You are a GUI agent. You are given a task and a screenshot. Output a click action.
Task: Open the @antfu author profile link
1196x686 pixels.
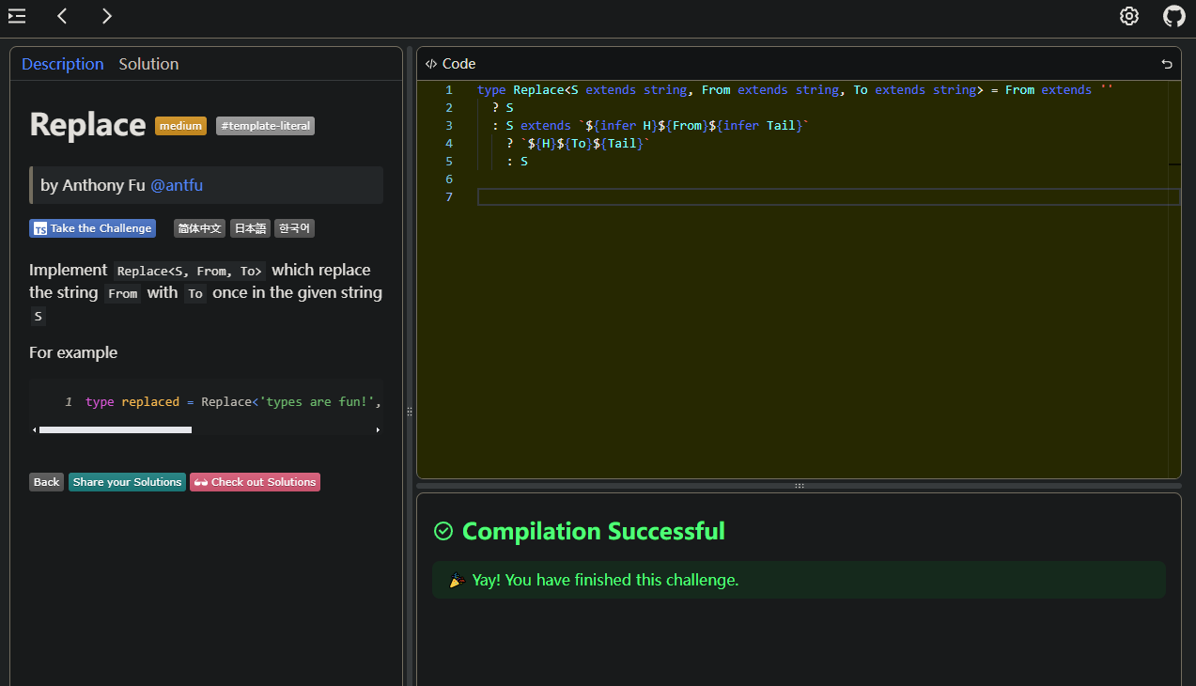pos(177,185)
